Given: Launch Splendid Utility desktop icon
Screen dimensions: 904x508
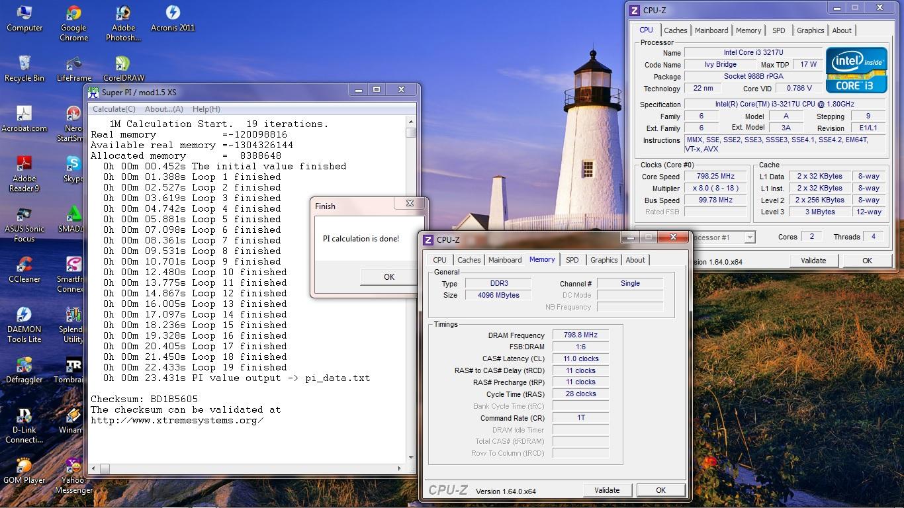Looking at the screenshot, I should [71, 325].
